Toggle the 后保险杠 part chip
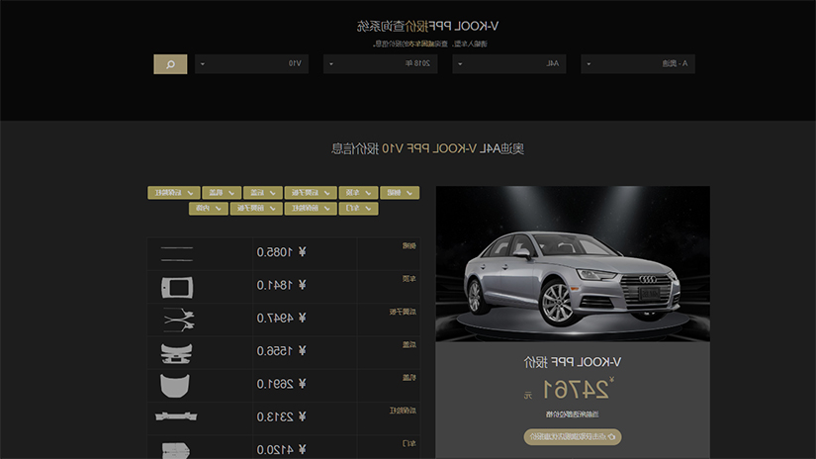This screenshot has height=459, width=816. pos(174,193)
